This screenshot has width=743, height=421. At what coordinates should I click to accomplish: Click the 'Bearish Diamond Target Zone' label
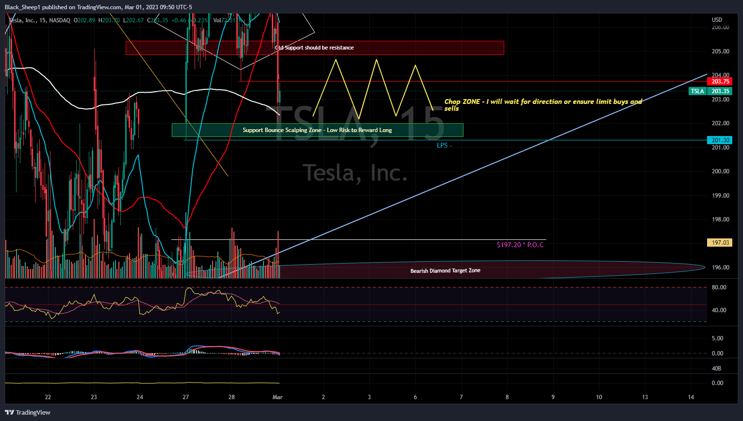(446, 270)
